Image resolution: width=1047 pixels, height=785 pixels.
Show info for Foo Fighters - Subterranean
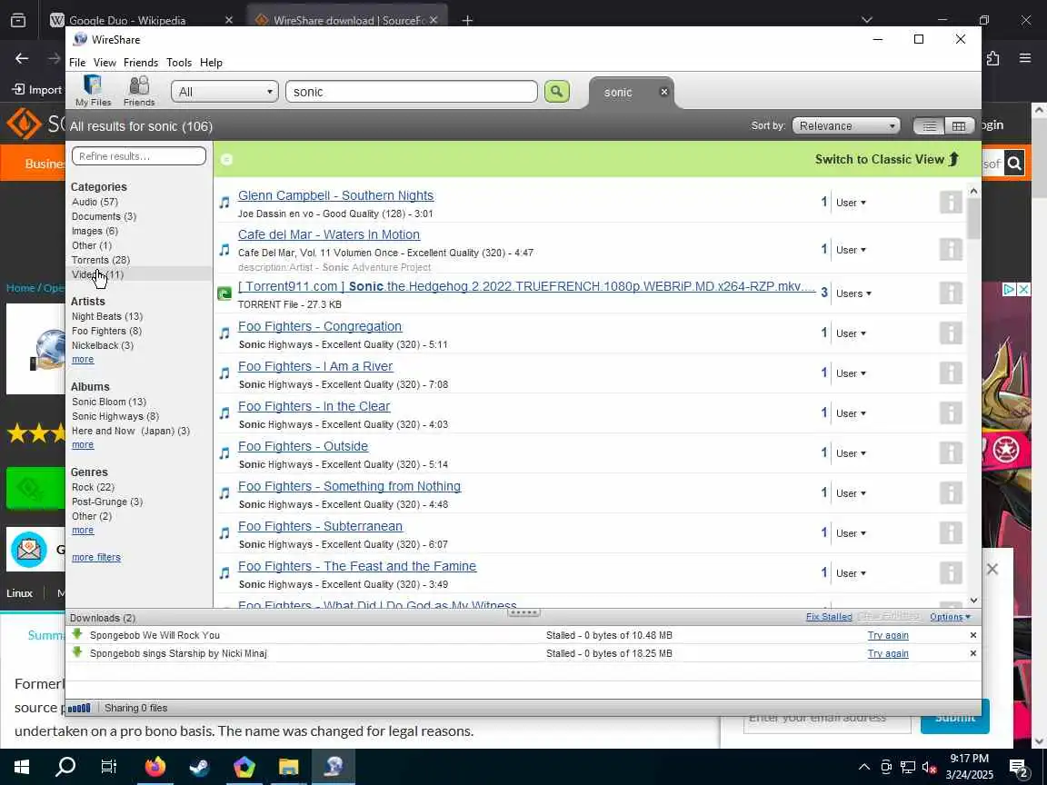tap(950, 532)
